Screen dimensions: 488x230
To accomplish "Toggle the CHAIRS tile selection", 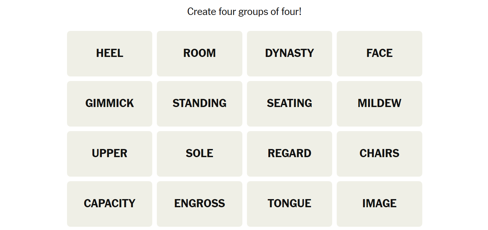I will point(379,154).
